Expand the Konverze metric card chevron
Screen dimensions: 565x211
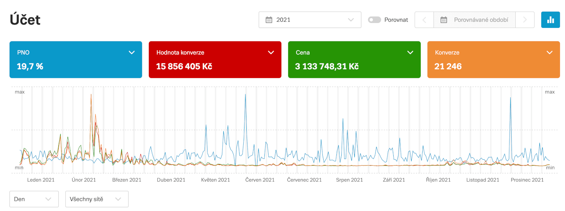coord(550,52)
